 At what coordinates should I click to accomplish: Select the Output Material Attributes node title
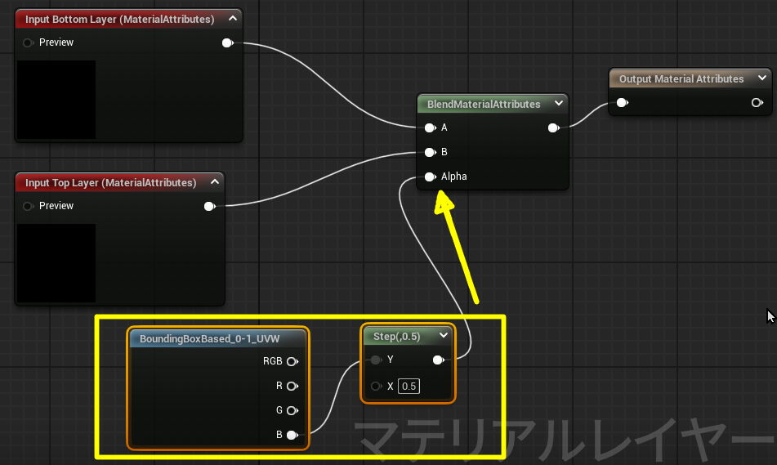pyautogui.click(x=681, y=78)
